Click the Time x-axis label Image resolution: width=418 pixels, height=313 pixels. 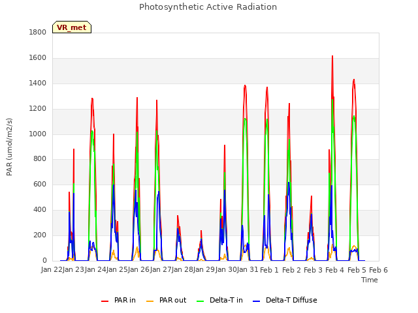pyautogui.click(x=370, y=280)
